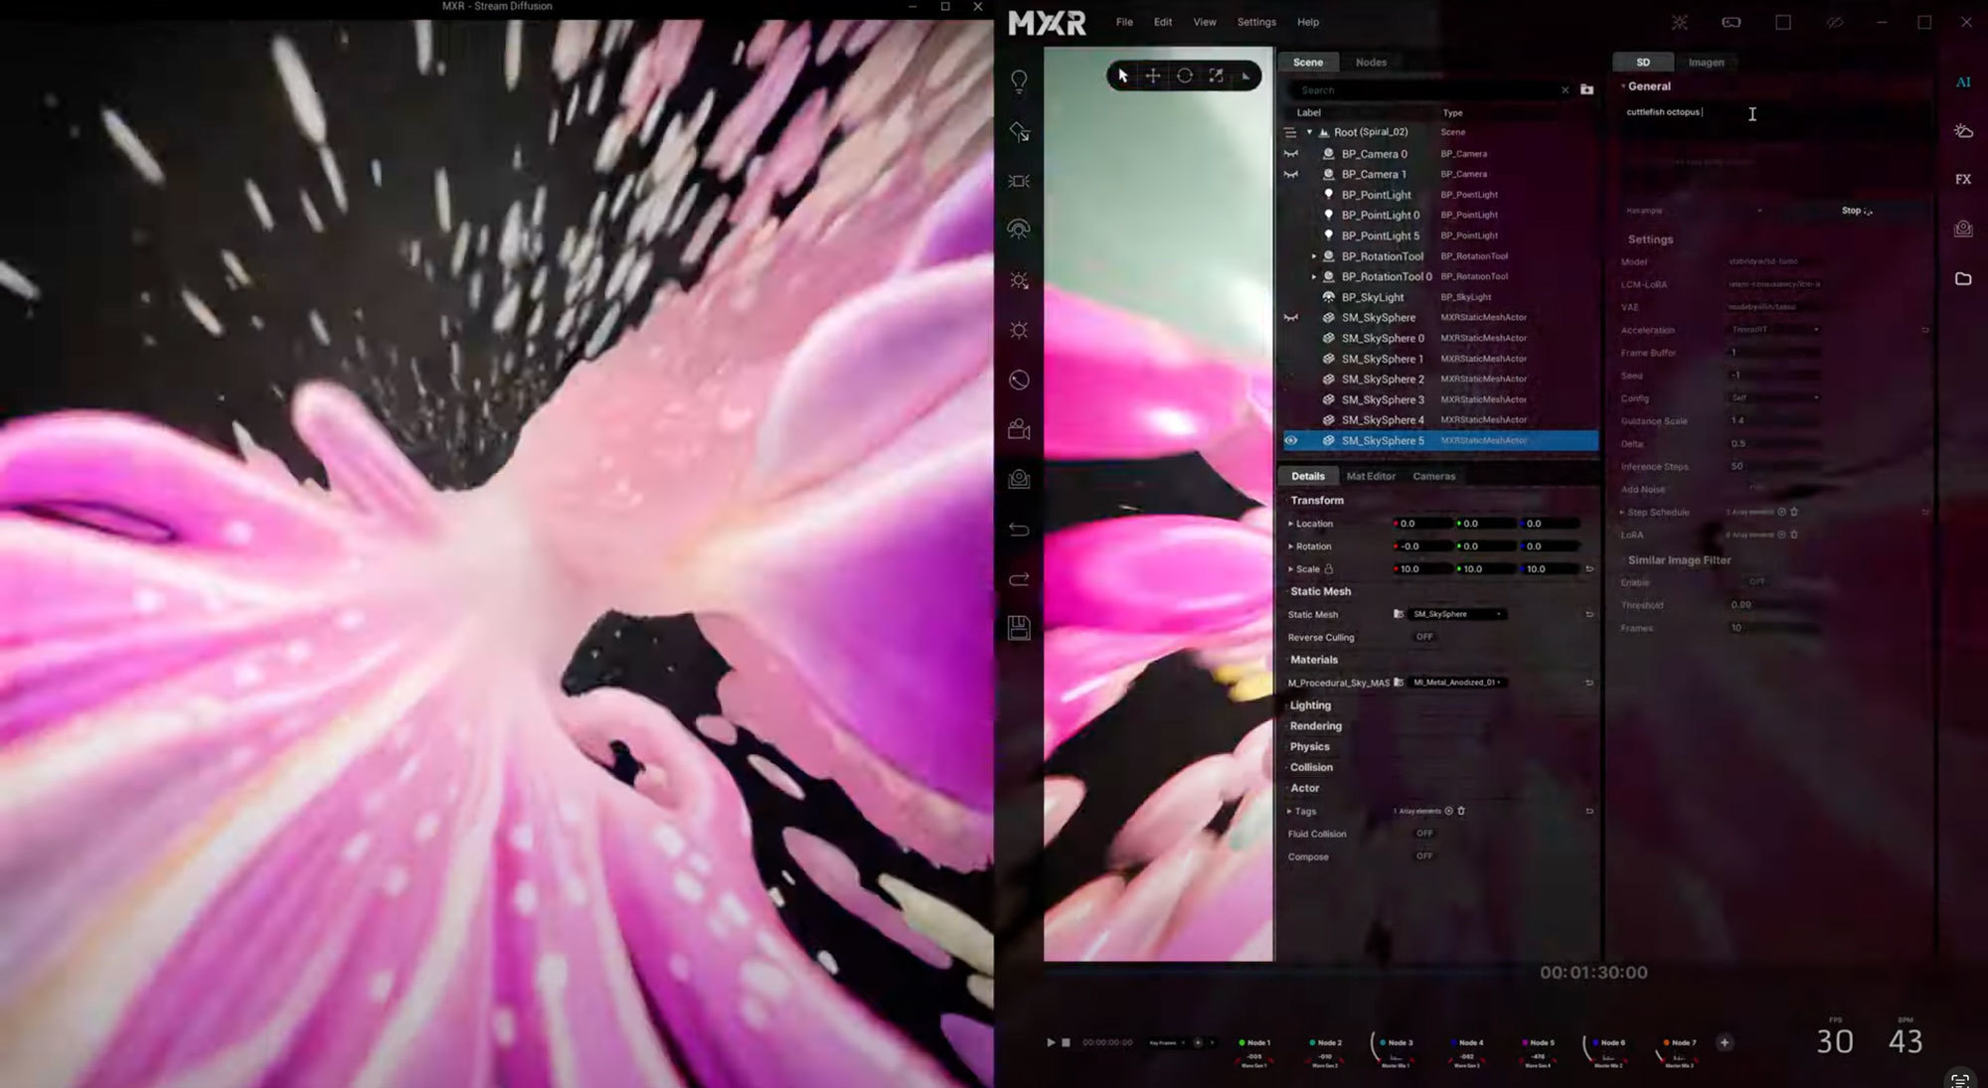Switch to the Mat Editor tab
This screenshot has width=1988, height=1088.
1371,476
